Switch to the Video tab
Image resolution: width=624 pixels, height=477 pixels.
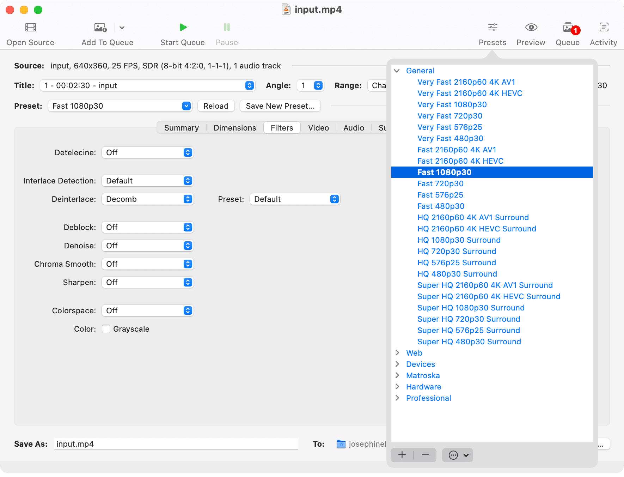coord(318,128)
